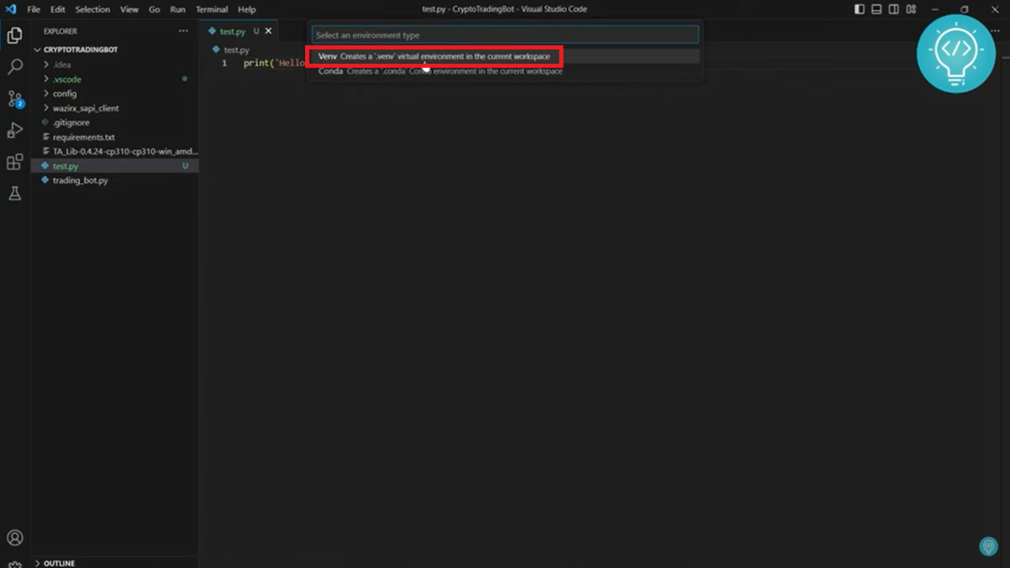Expand the .vscode folder

click(65, 79)
